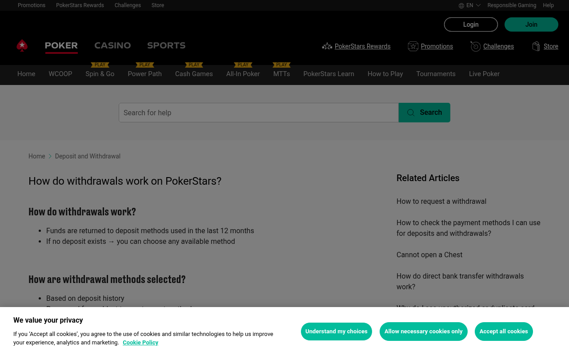The image size is (569, 356).
Task: Open How to request a withdrawal article
Action: (x=441, y=202)
